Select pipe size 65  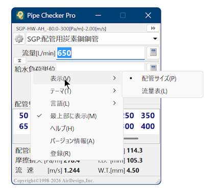23,126
